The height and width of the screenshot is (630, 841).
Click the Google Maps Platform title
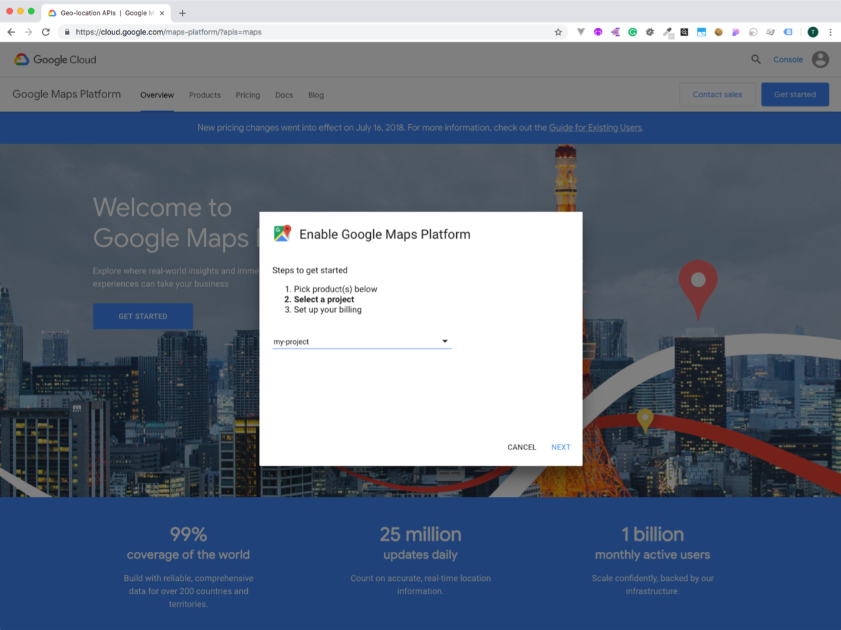tap(67, 94)
